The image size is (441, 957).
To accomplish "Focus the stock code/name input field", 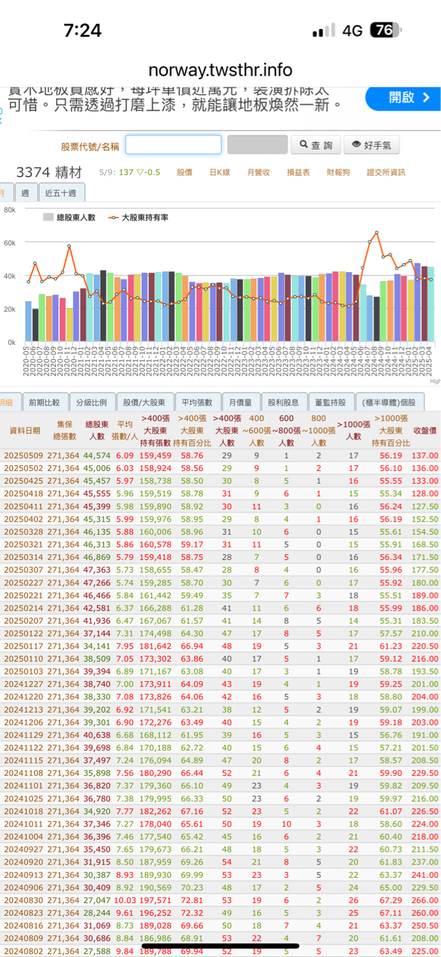I will coord(173,145).
